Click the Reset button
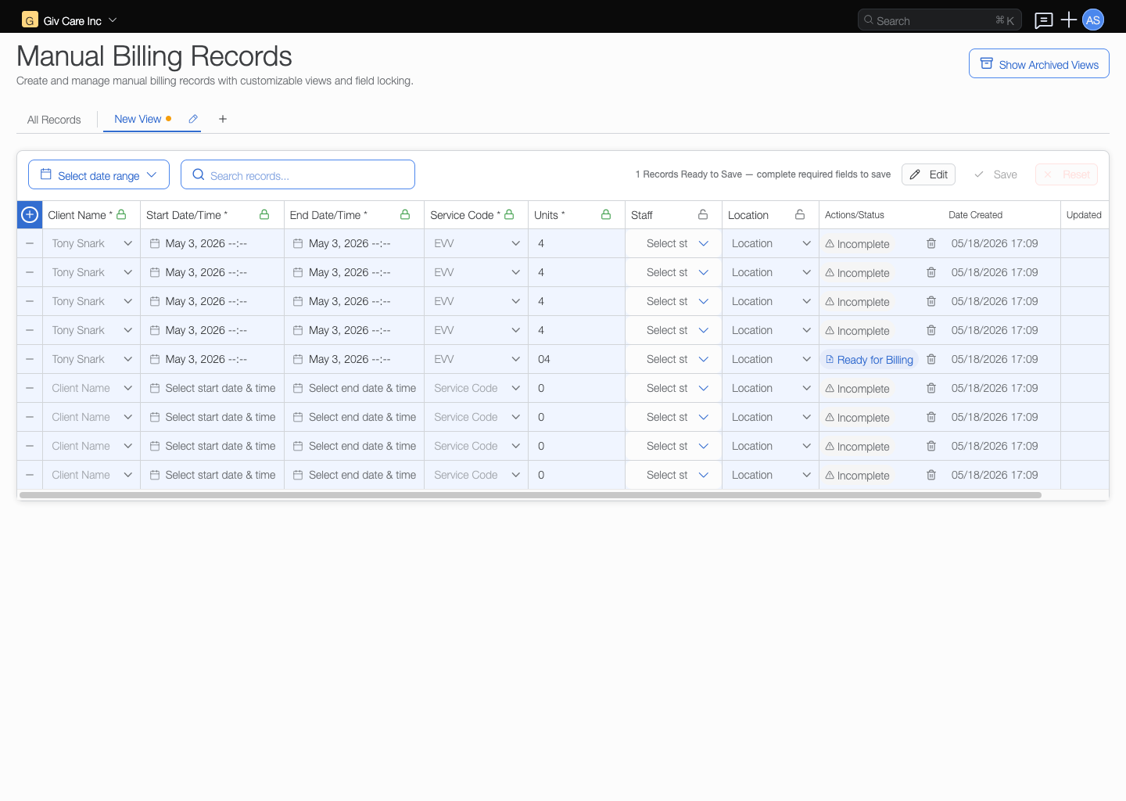 point(1067,174)
